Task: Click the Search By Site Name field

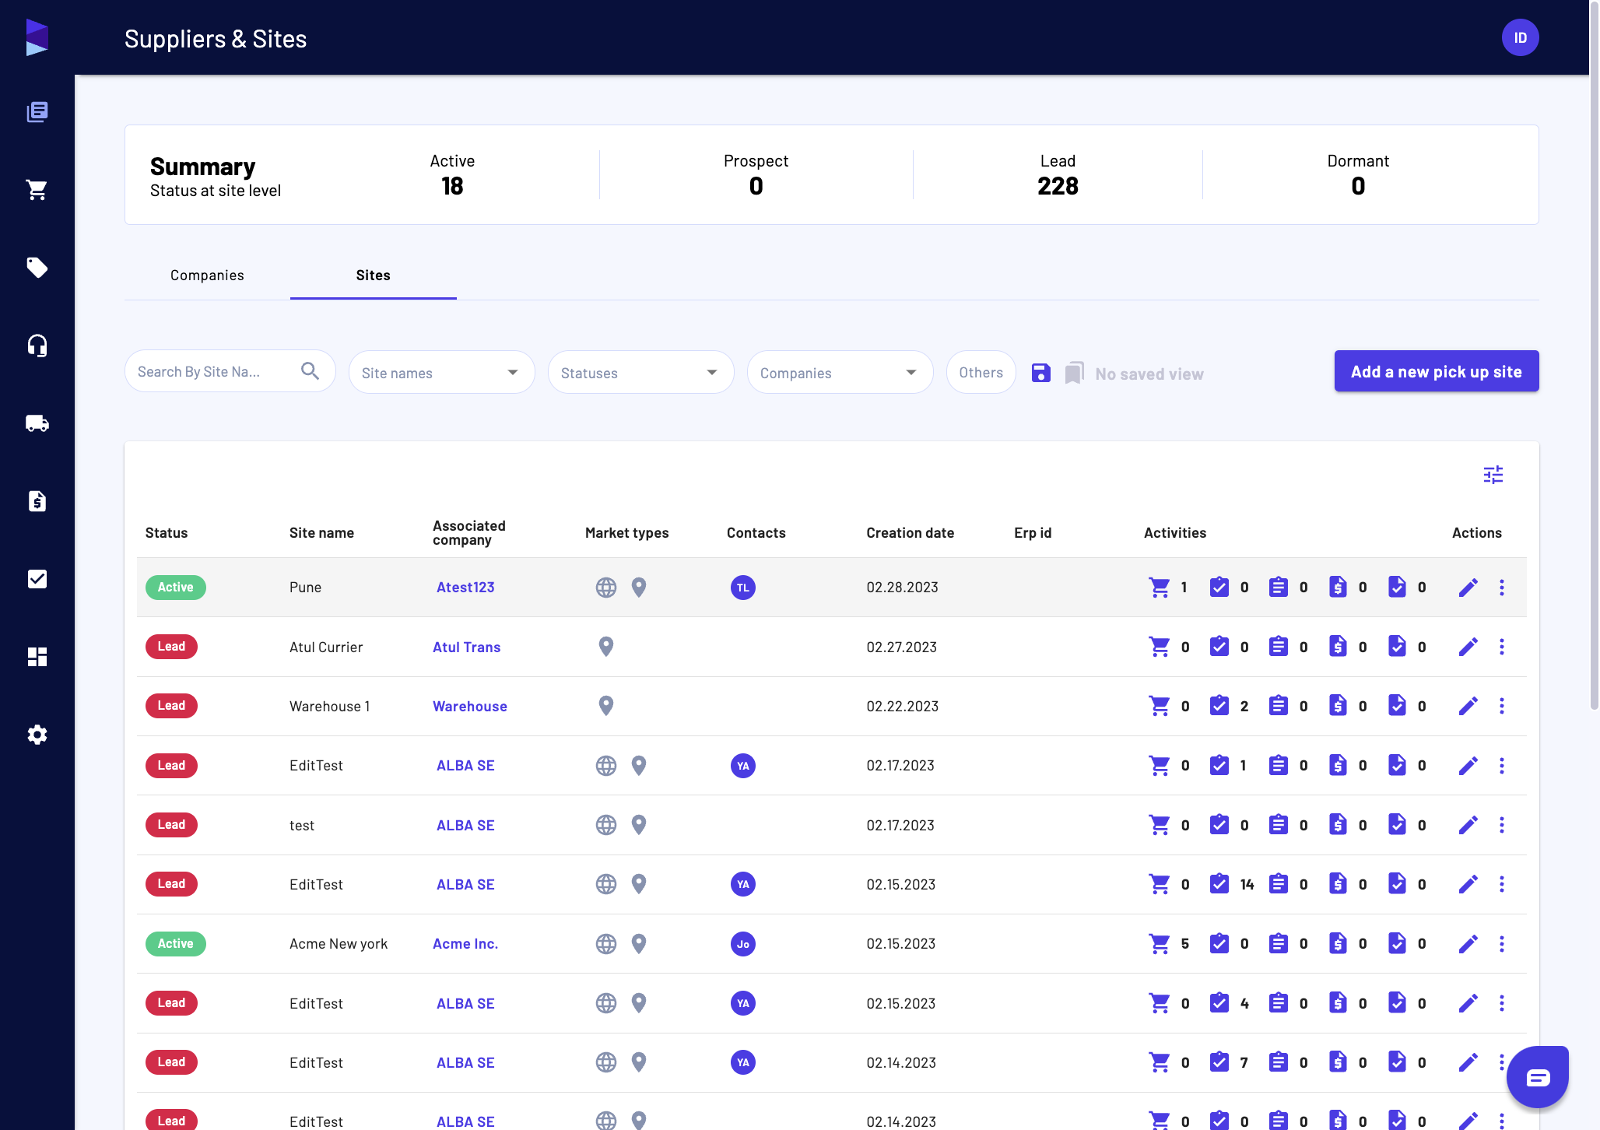Action: 230,371
